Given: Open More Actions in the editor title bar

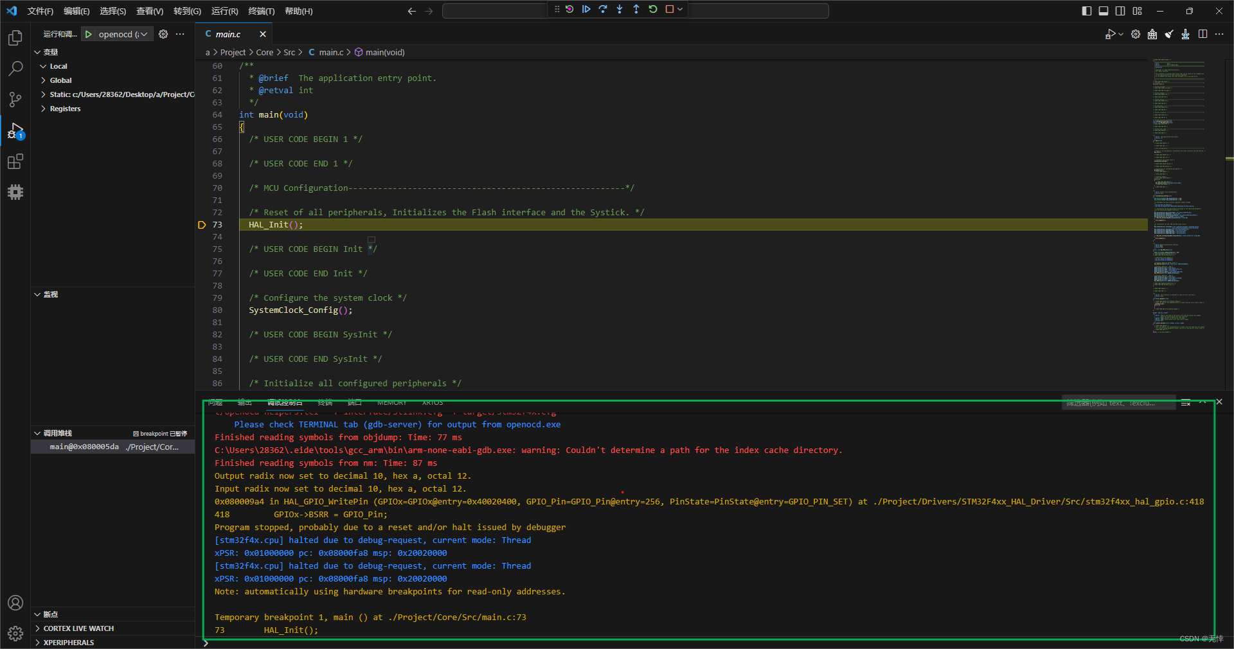Looking at the screenshot, I should (x=1219, y=34).
